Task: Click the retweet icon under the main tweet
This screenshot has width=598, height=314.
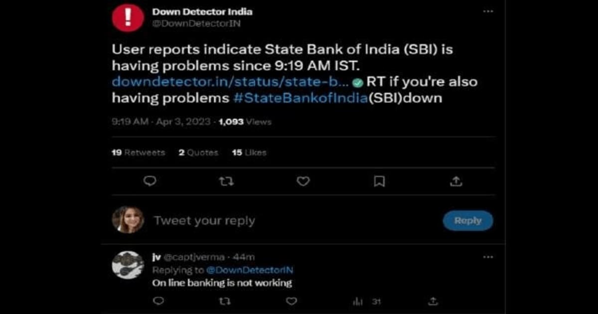Action: [x=226, y=182]
